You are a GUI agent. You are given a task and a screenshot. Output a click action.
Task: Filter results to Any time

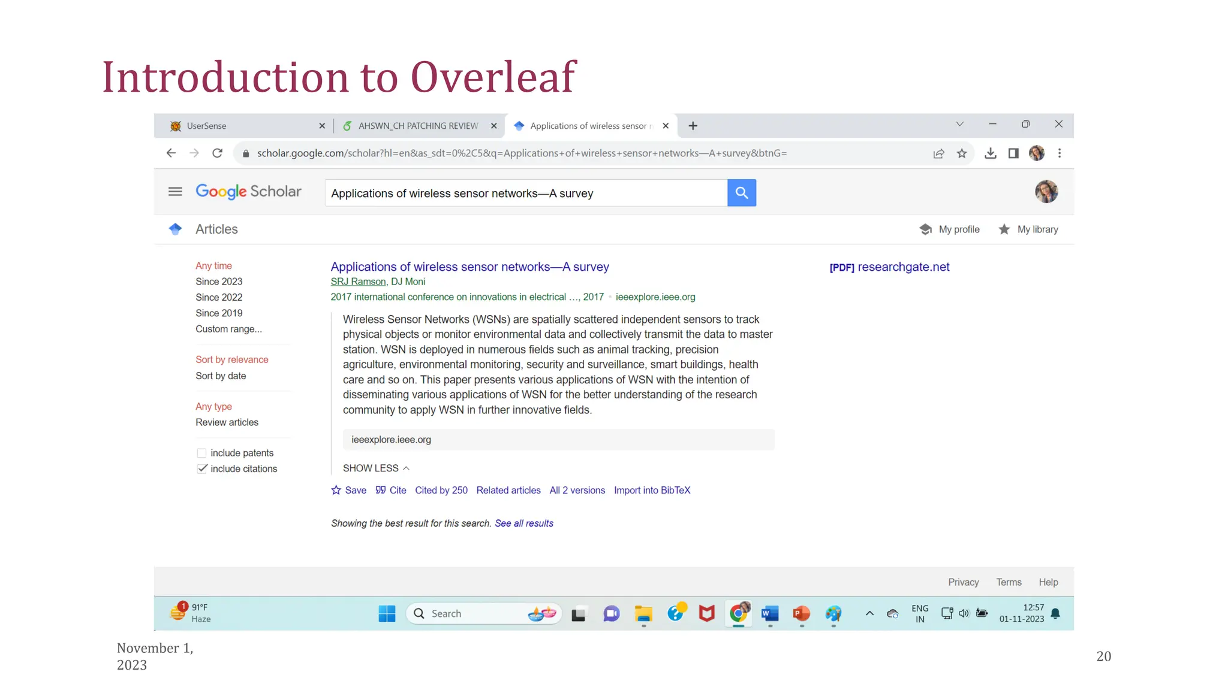click(213, 266)
